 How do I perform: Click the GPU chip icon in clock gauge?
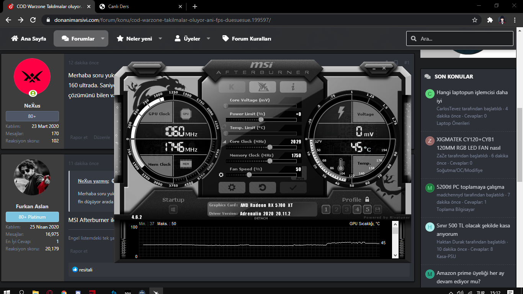coord(186,114)
